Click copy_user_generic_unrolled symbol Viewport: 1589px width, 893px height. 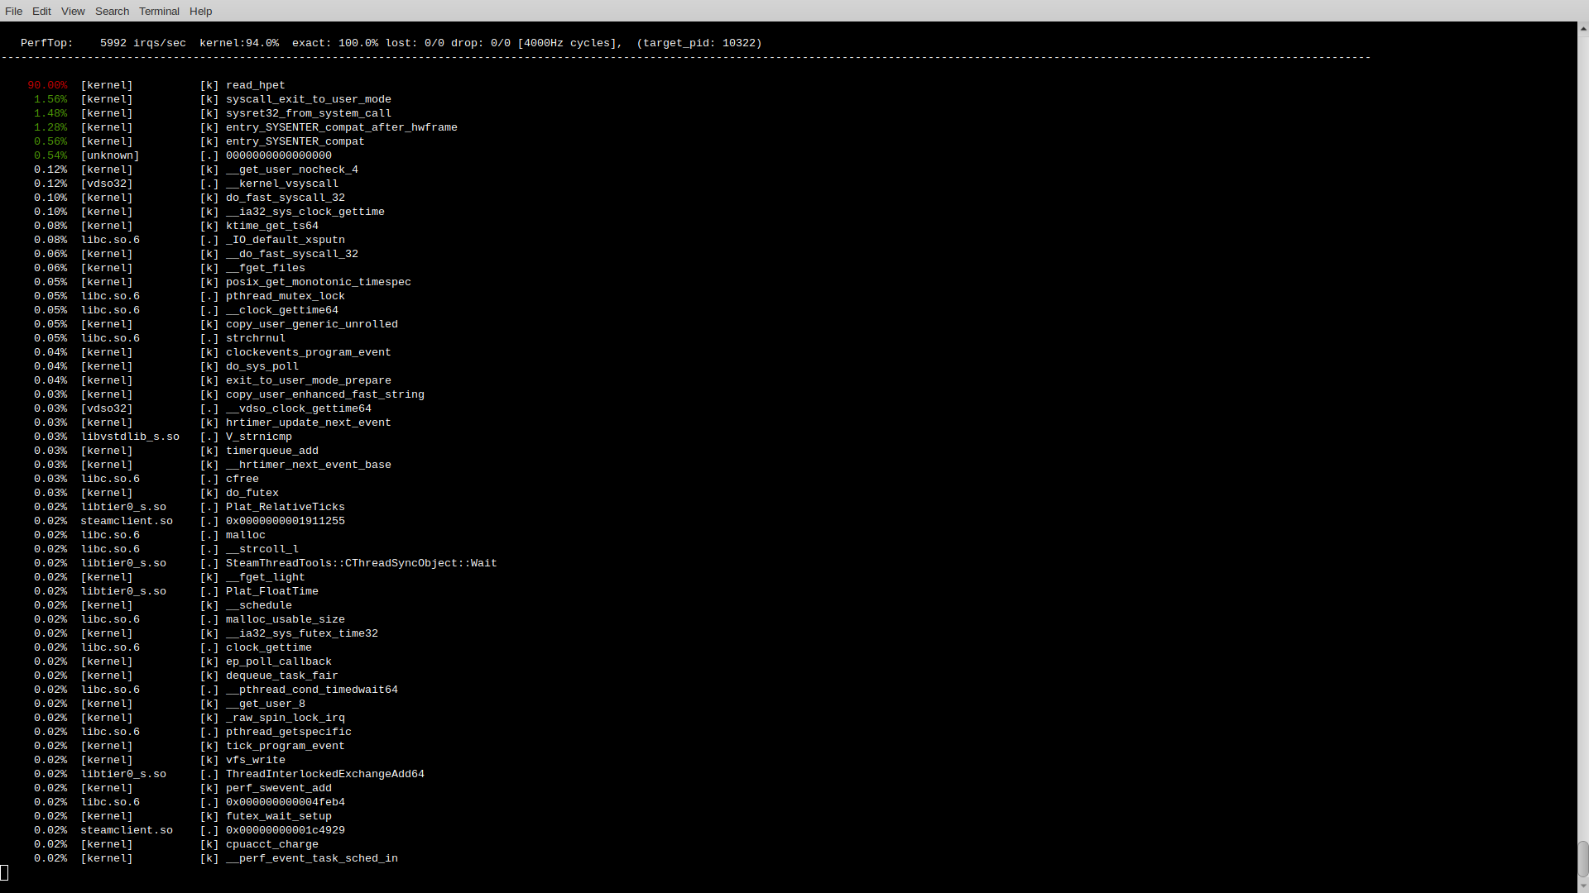coord(311,324)
